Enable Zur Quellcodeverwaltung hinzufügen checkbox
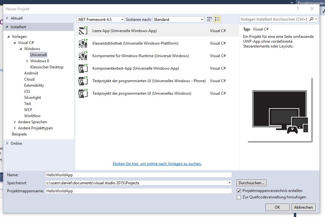Screen dimensions: 325x217 [x=239, y=197]
